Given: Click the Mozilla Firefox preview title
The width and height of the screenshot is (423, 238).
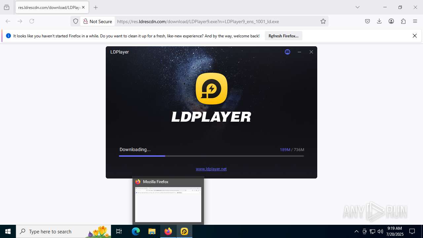Looking at the screenshot, I should tap(156, 182).
